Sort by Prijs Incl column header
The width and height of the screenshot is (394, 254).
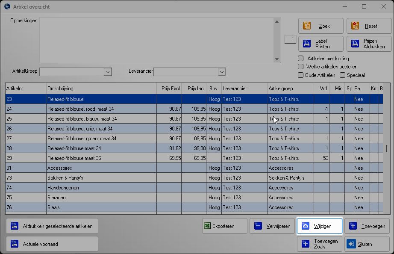click(194, 89)
